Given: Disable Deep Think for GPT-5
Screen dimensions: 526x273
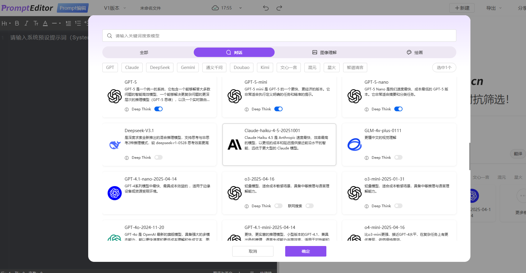Looking at the screenshot, I should tap(158, 109).
